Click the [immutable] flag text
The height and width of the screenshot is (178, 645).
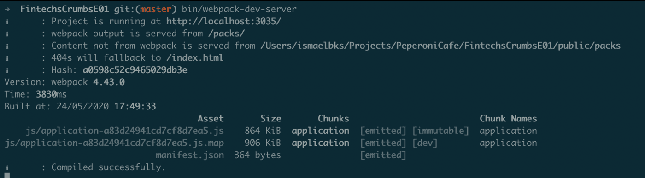coord(440,131)
